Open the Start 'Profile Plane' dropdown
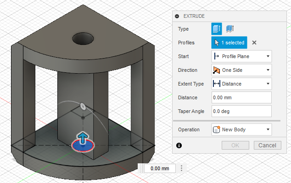Viewport: 291px width, 183px height. (x=241, y=56)
